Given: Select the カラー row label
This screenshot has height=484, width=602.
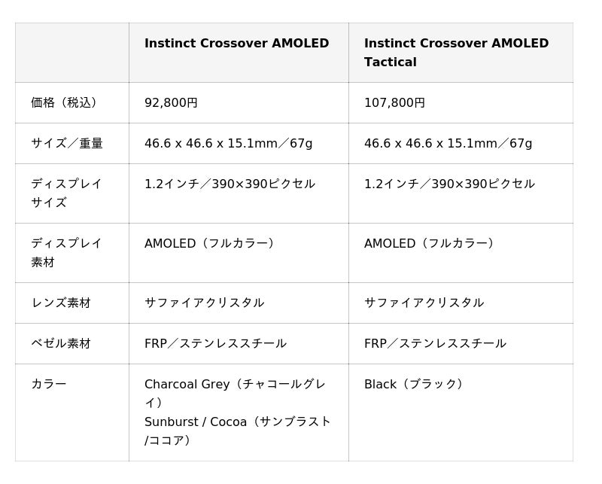Looking at the screenshot, I should point(49,384).
